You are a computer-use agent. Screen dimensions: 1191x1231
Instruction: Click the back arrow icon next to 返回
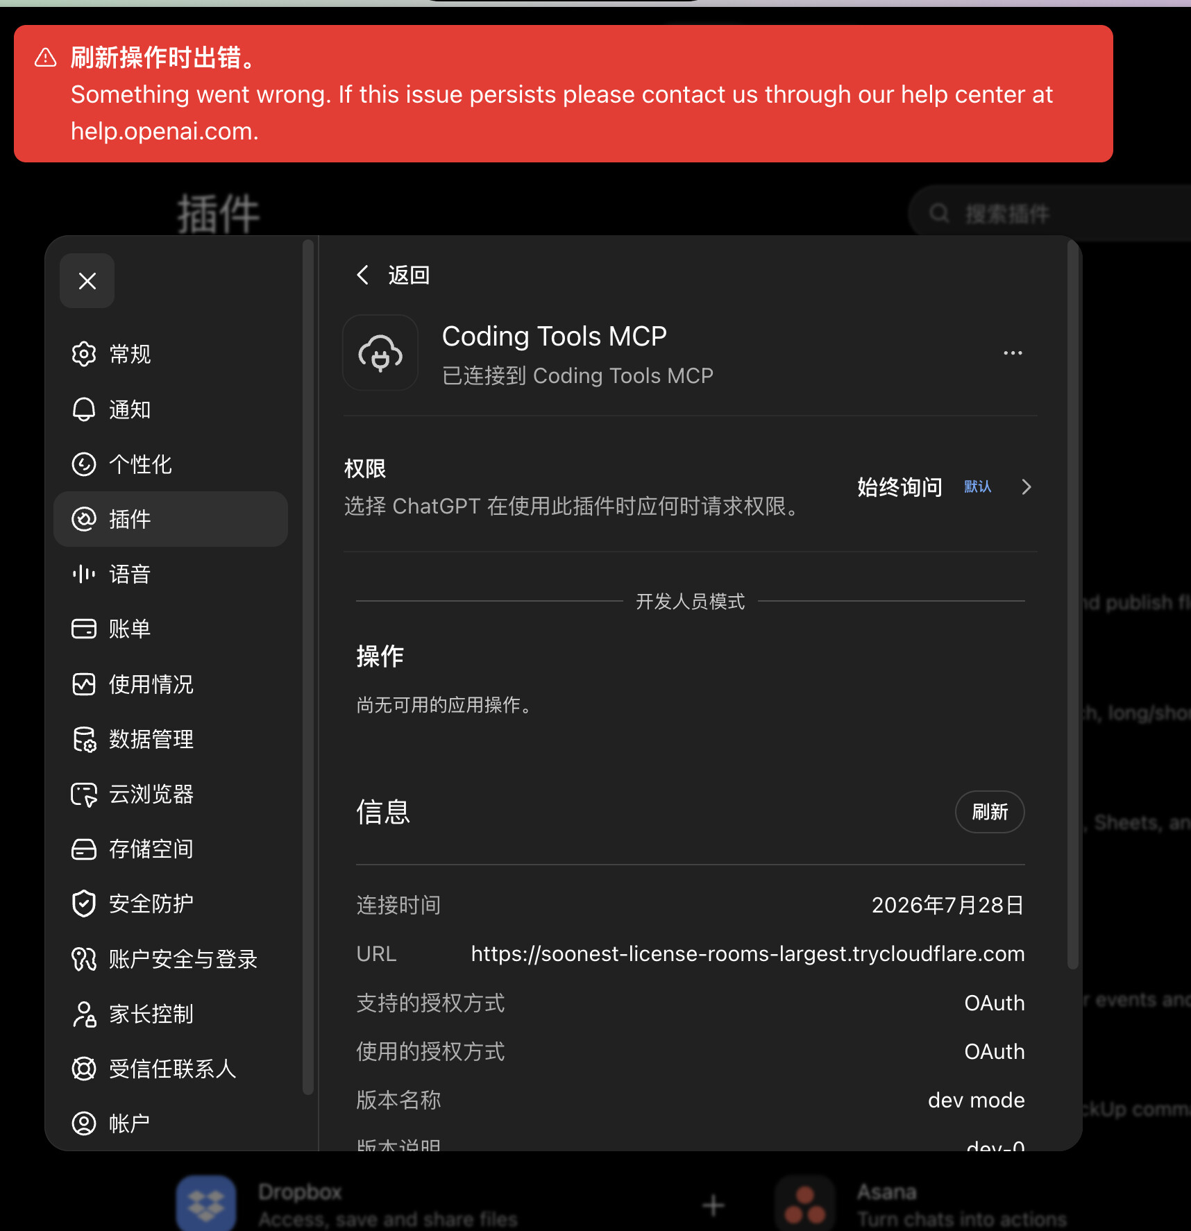click(x=362, y=275)
